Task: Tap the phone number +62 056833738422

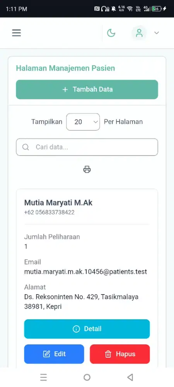Action: click(x=49, y=212)
